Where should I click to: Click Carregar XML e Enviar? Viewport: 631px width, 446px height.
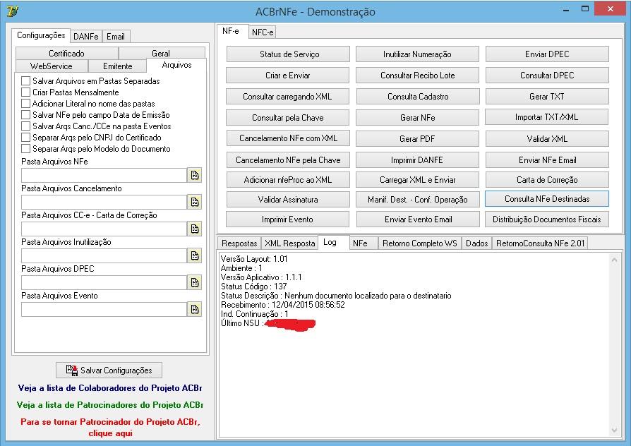click(417, 180)
